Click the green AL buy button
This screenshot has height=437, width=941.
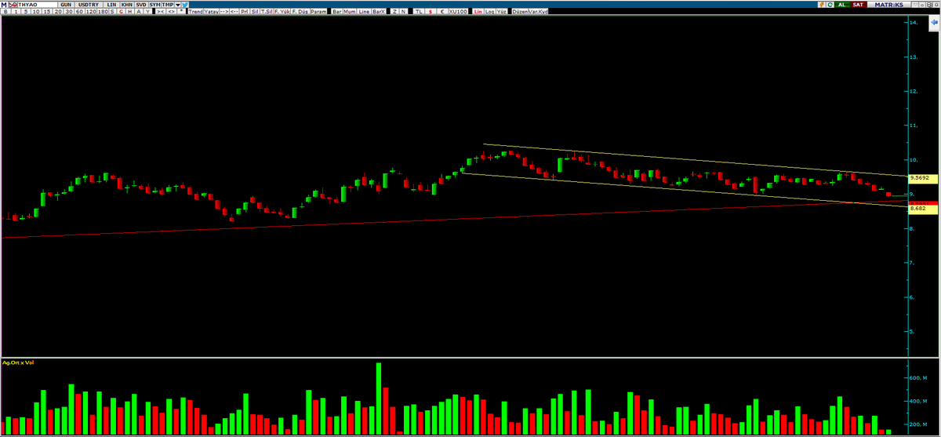tap(842, 5)
